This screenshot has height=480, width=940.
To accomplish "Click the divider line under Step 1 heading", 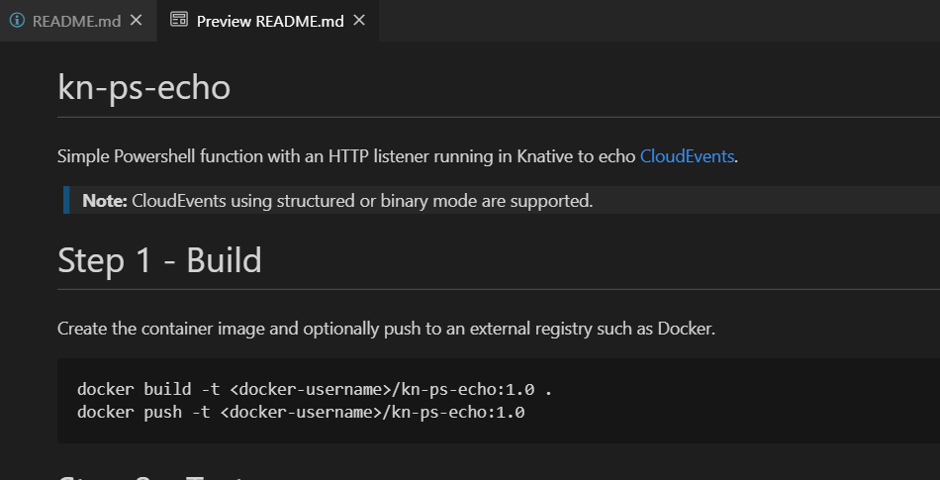I will [495, 289].
